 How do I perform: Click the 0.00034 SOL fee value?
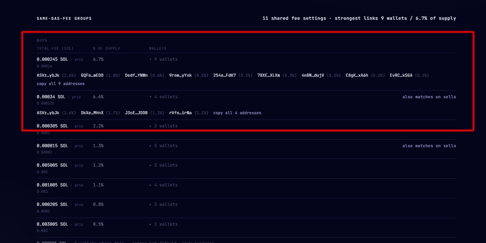(x=51, y=97)
